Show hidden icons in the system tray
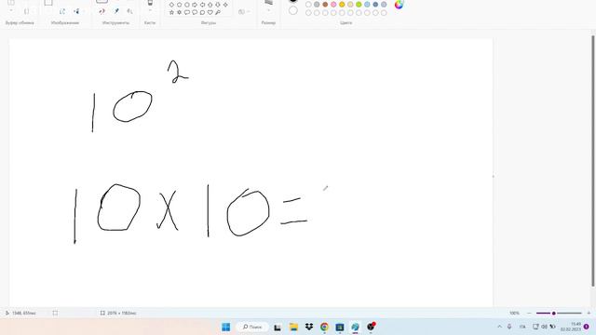This screenshot has height=335, width=596. point(499,327)
